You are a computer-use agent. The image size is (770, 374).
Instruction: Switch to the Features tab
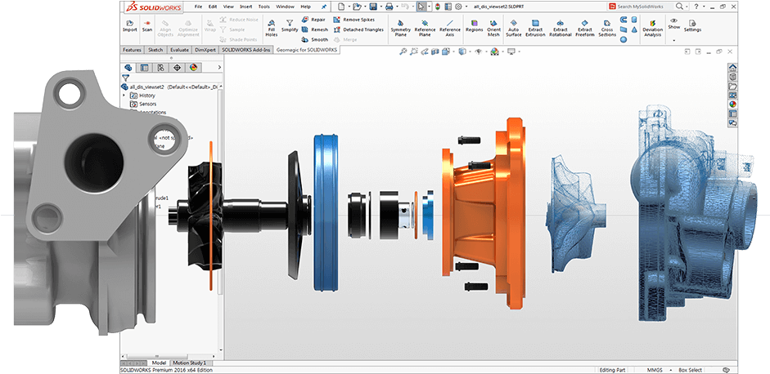[x=132, y=50]
